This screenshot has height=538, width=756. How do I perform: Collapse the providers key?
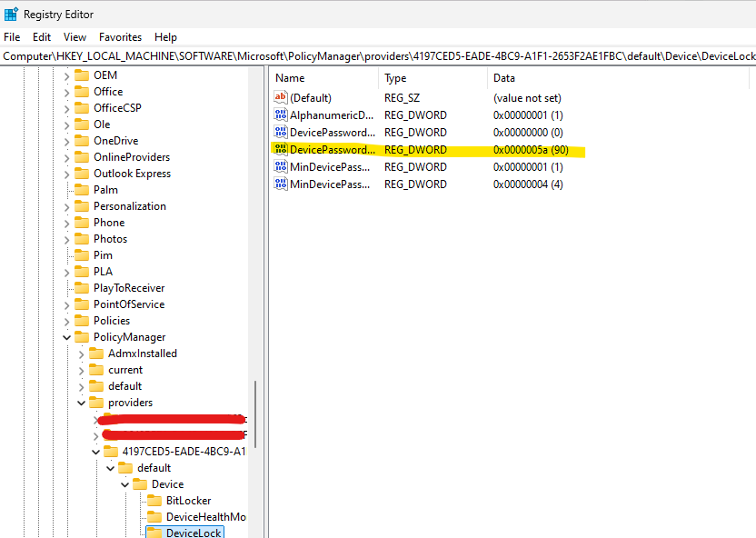[x=81, y=403]
